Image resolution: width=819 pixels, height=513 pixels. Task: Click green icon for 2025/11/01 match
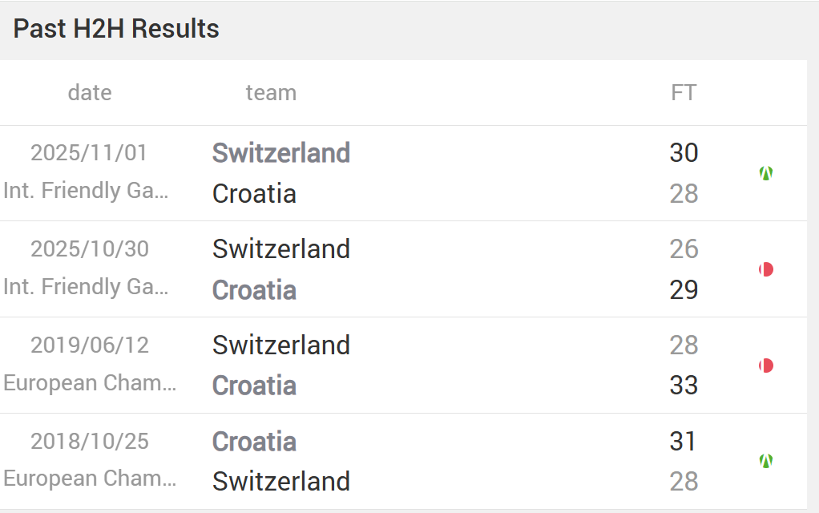click(x=765, y=173)
